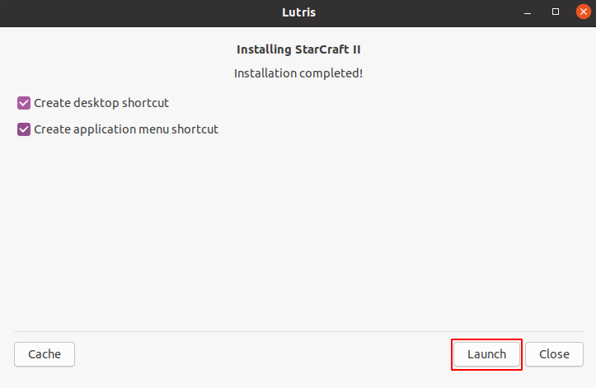The width and height of the screenshot is (596, 388).
Task: Click the 'Installing StarCraft II' heading
Action: click(298, 49)
